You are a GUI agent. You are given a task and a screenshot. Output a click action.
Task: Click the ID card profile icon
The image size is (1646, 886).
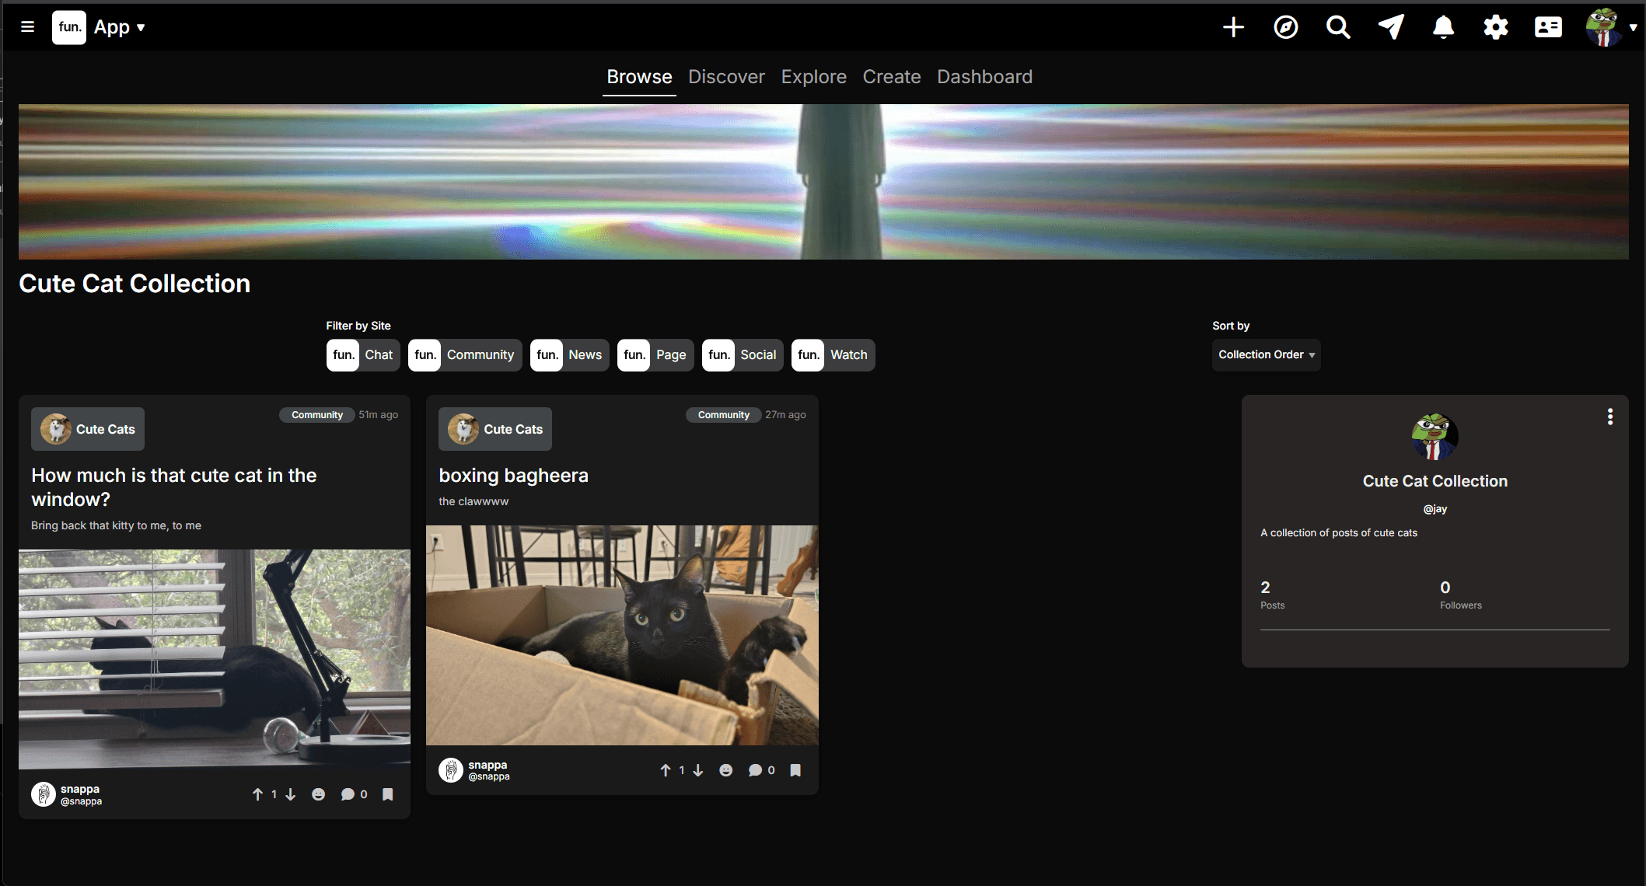click(1548, 27)
